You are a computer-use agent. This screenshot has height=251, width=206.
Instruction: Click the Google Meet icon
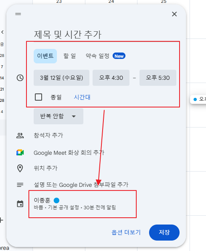pyautogui.click(x=20, y=152)
